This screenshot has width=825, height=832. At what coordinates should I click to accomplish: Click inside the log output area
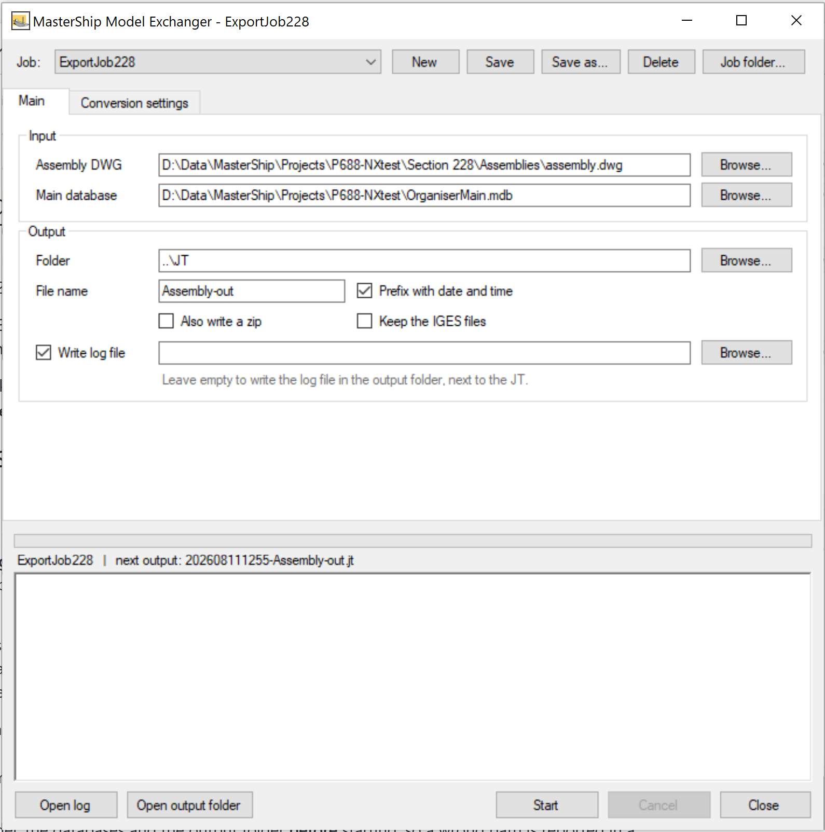click(x=413, y=676)
